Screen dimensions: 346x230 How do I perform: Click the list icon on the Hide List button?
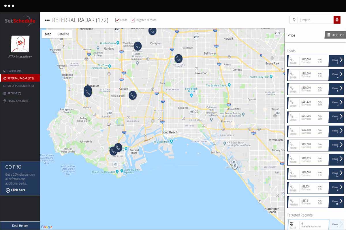(x=329, y=35)
